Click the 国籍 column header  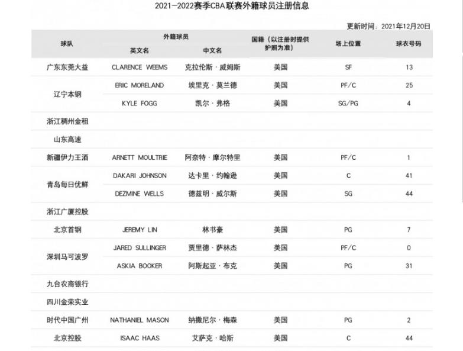(x=280, y=43)
